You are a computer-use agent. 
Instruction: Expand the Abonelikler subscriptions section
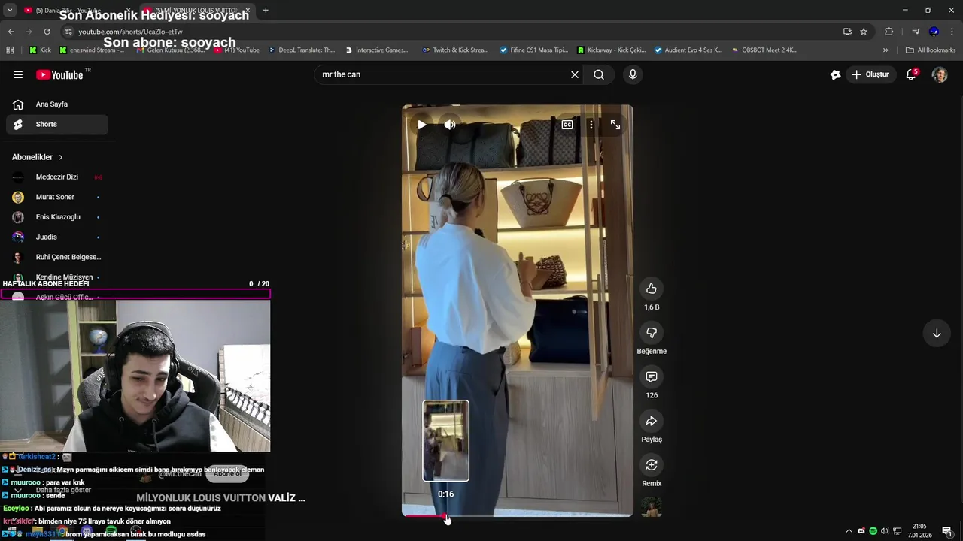(38, 157)
